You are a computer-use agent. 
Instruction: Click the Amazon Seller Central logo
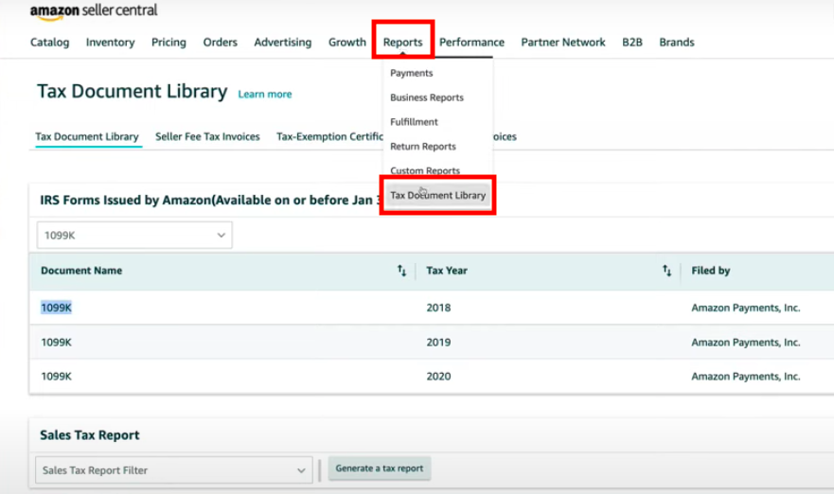[x=94, y=10]
